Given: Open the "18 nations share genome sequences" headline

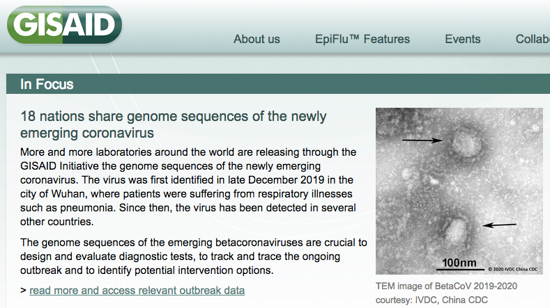Looking at the screenshot, I should click(174, 124).
